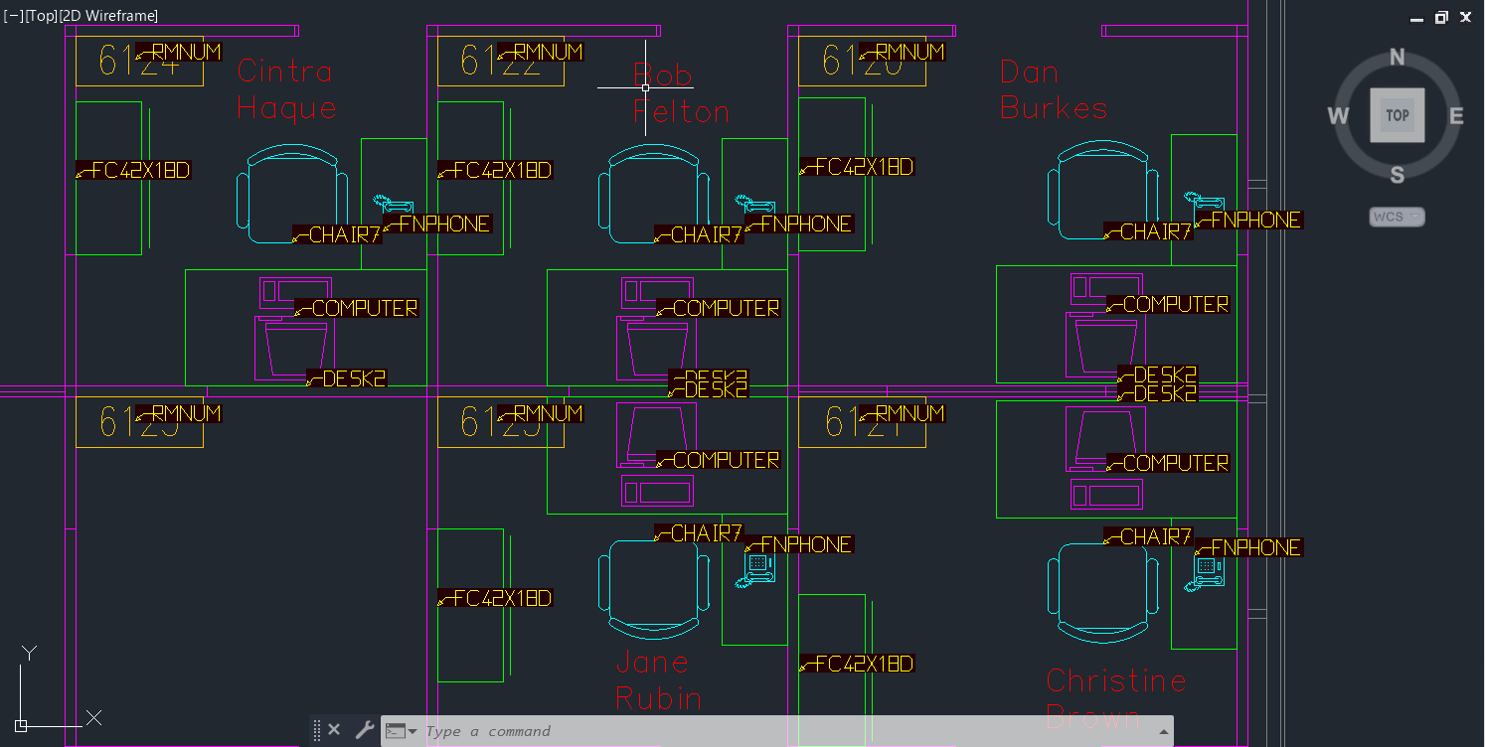Select the chair in Dan Burkes' office
Viewport: 1485px width, 747px height.
[x=1101, y=191]
